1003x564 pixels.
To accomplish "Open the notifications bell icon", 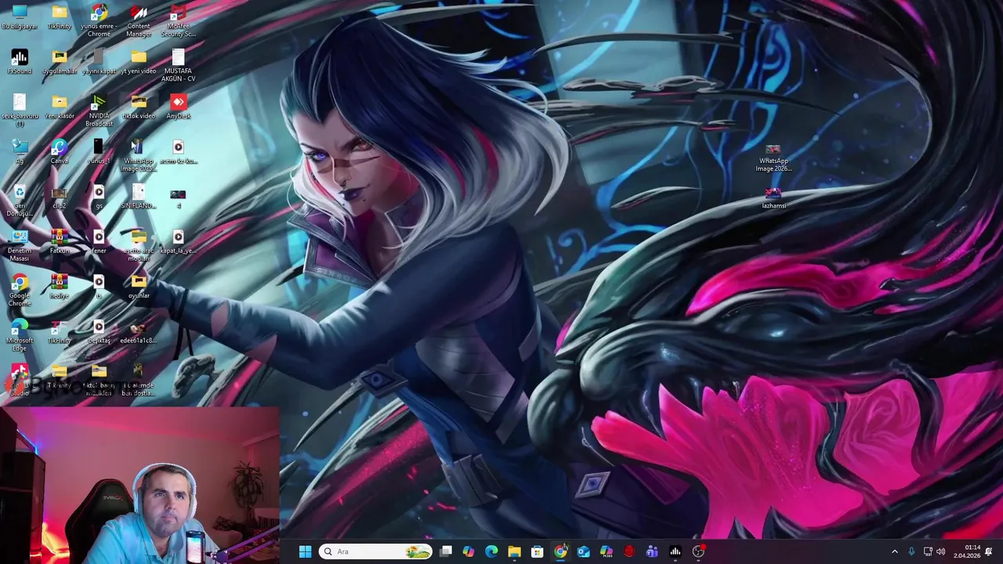I will (989, 551).
